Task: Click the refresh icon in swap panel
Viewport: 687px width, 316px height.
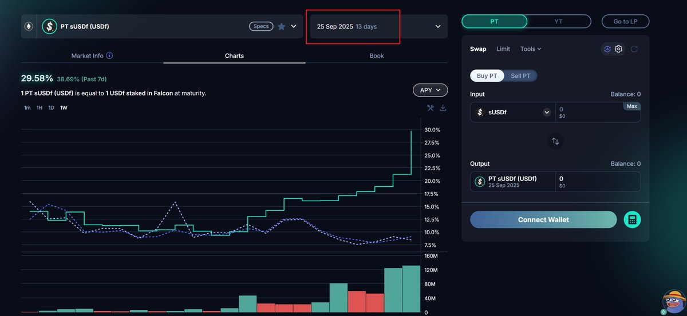Action: pos(634,49)
